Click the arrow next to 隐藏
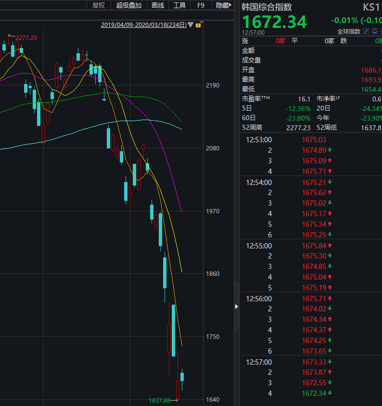 tap(230, 5)
